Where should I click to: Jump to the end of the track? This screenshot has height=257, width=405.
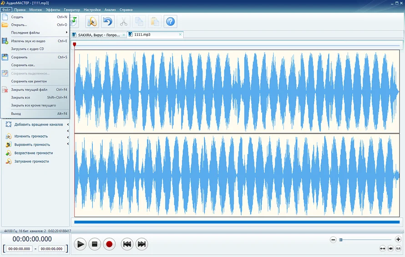(x=142, y=244)
